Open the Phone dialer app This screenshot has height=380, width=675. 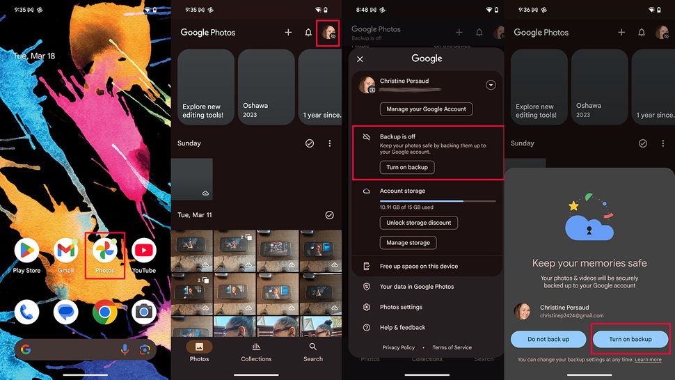pyautogui.click(x=26, y=312)
